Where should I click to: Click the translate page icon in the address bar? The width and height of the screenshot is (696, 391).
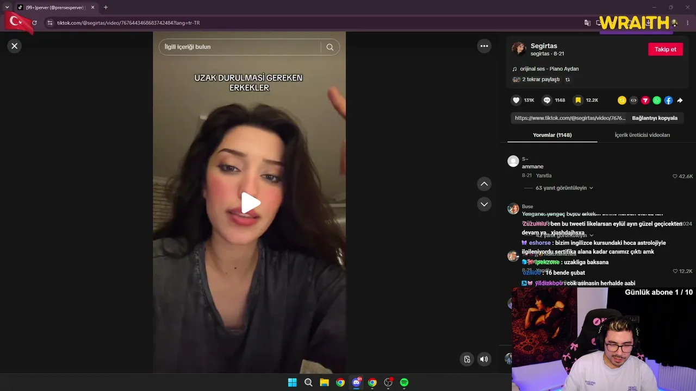click(587, 23)
